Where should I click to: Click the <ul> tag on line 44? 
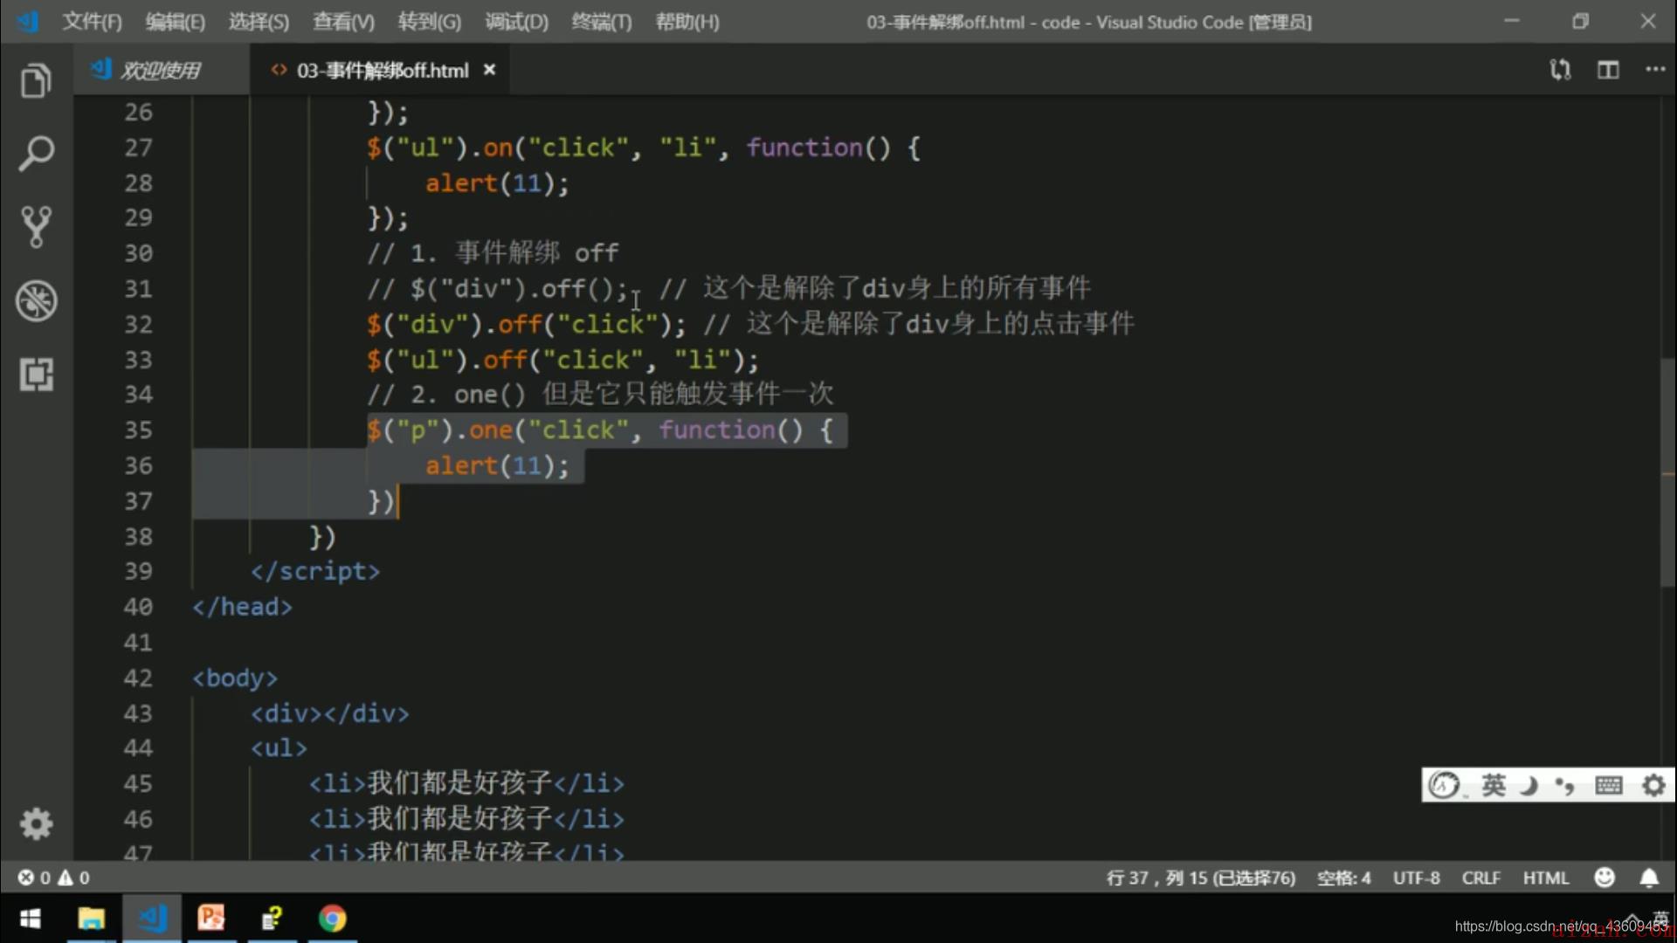[x=279, y=749]
